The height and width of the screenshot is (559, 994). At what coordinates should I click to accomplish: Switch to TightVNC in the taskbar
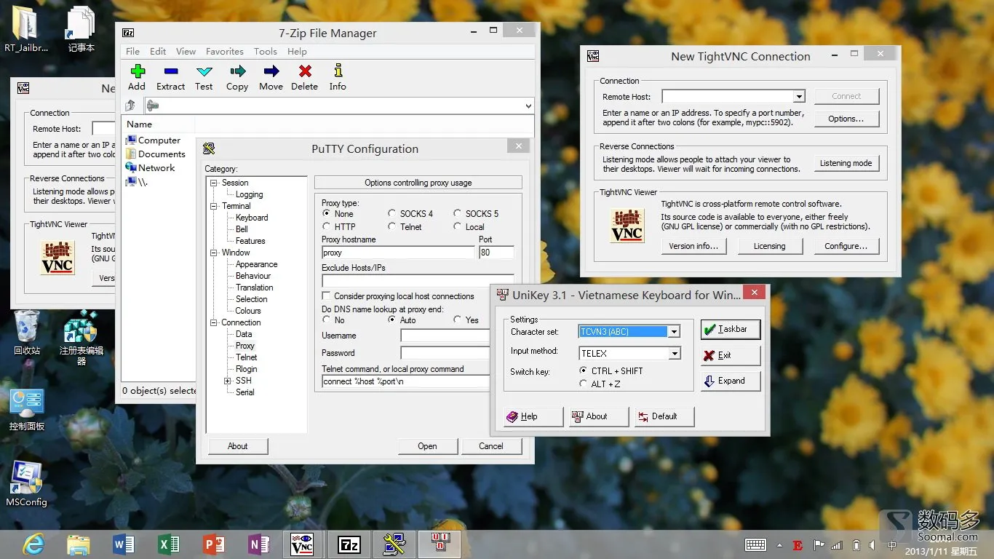pos(302,544)
